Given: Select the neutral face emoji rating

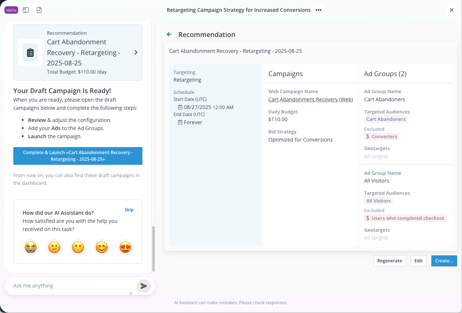Looking at the screenshot, I should pos(78,247).
